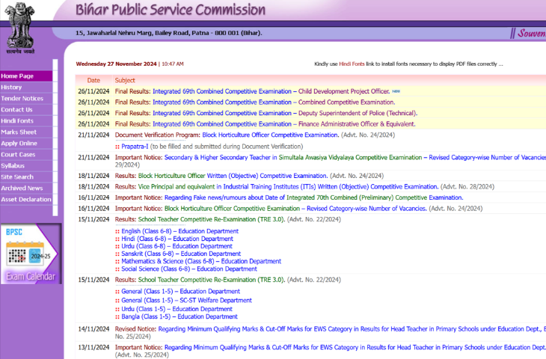The image size is (546, 359).
Task: Open the History menu item
Action: coord(26,87)
